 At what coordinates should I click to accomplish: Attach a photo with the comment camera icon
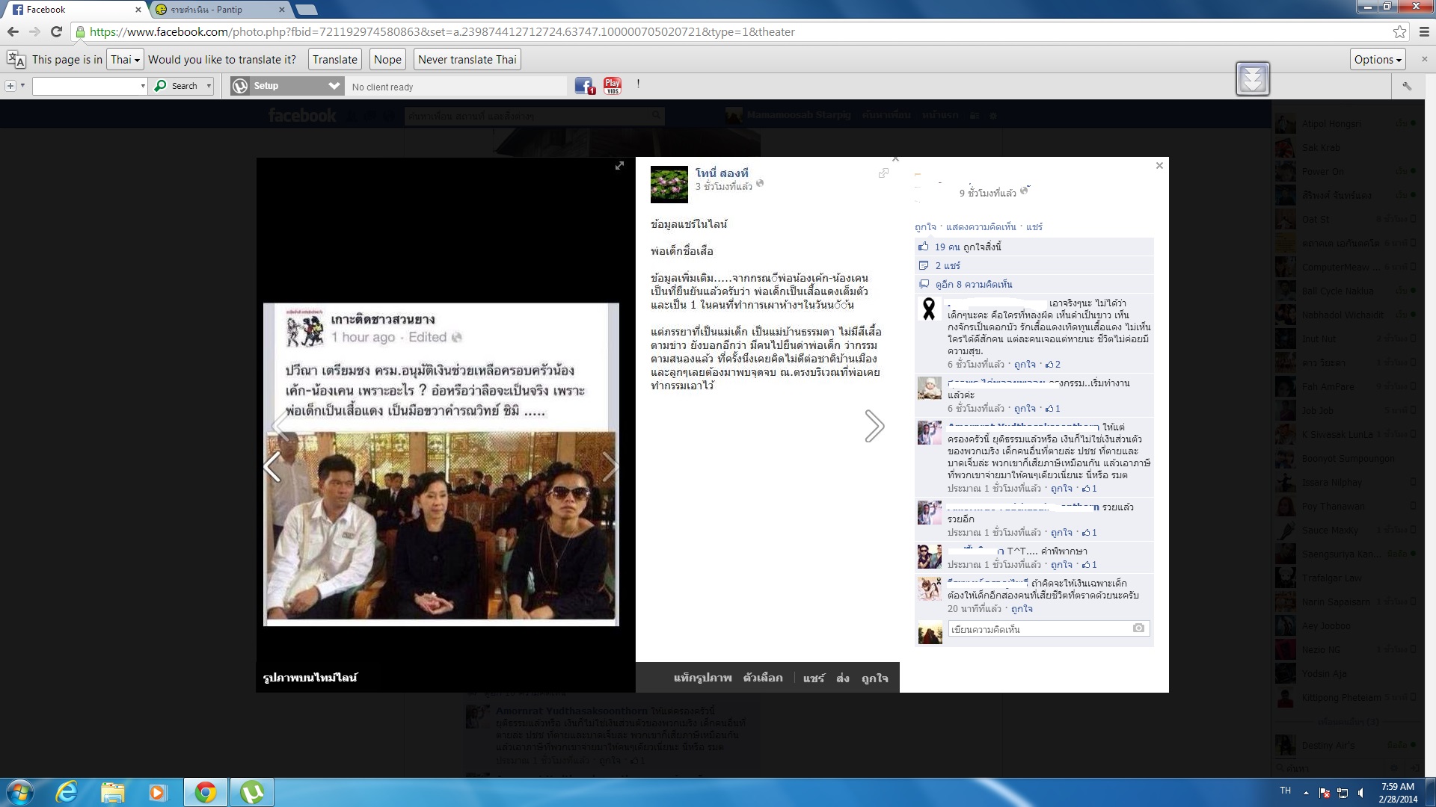[1138, 628]
